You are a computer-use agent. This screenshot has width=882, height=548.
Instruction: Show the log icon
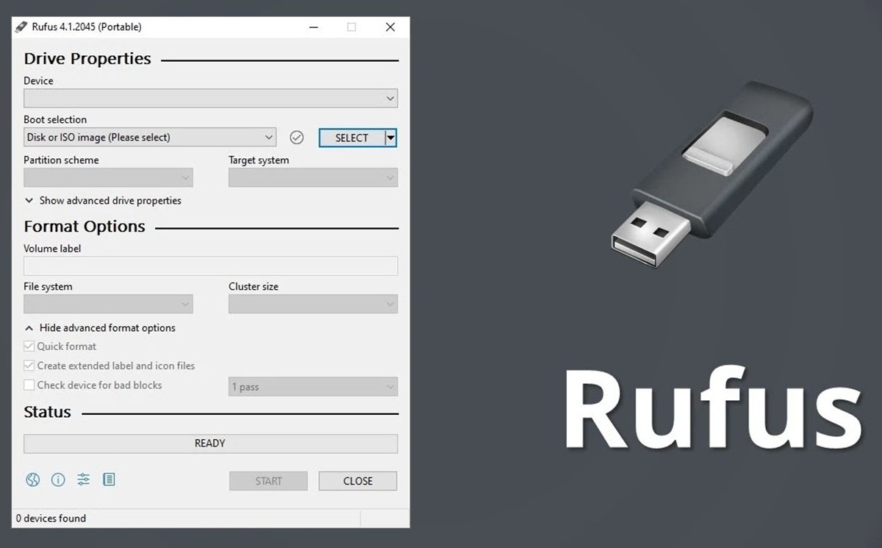coord(109,480)
